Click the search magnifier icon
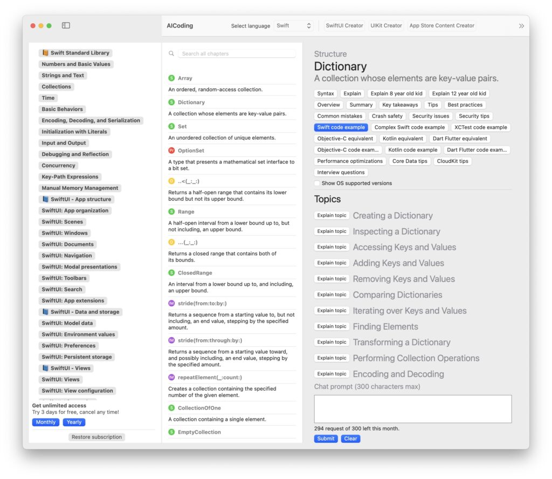The height and width of the screenshot is (479, 552). pyautogui.click(x=171, y=53)
